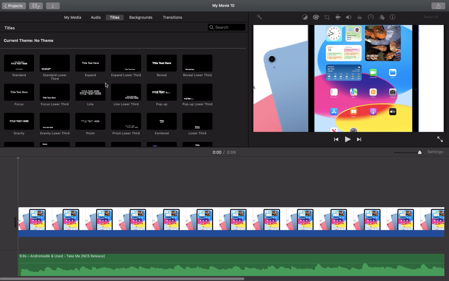Toggle full-screen playback of the viewer

coord(440,139)
